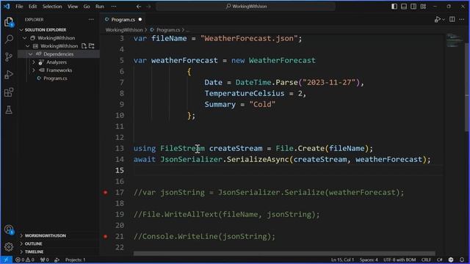Viewport: 470px width, 264px height.
Task: Open the errors and warnings status item
Action: click(25, 260)
